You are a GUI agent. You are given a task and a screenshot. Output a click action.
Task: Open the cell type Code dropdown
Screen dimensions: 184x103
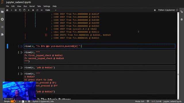coord(51,10)
